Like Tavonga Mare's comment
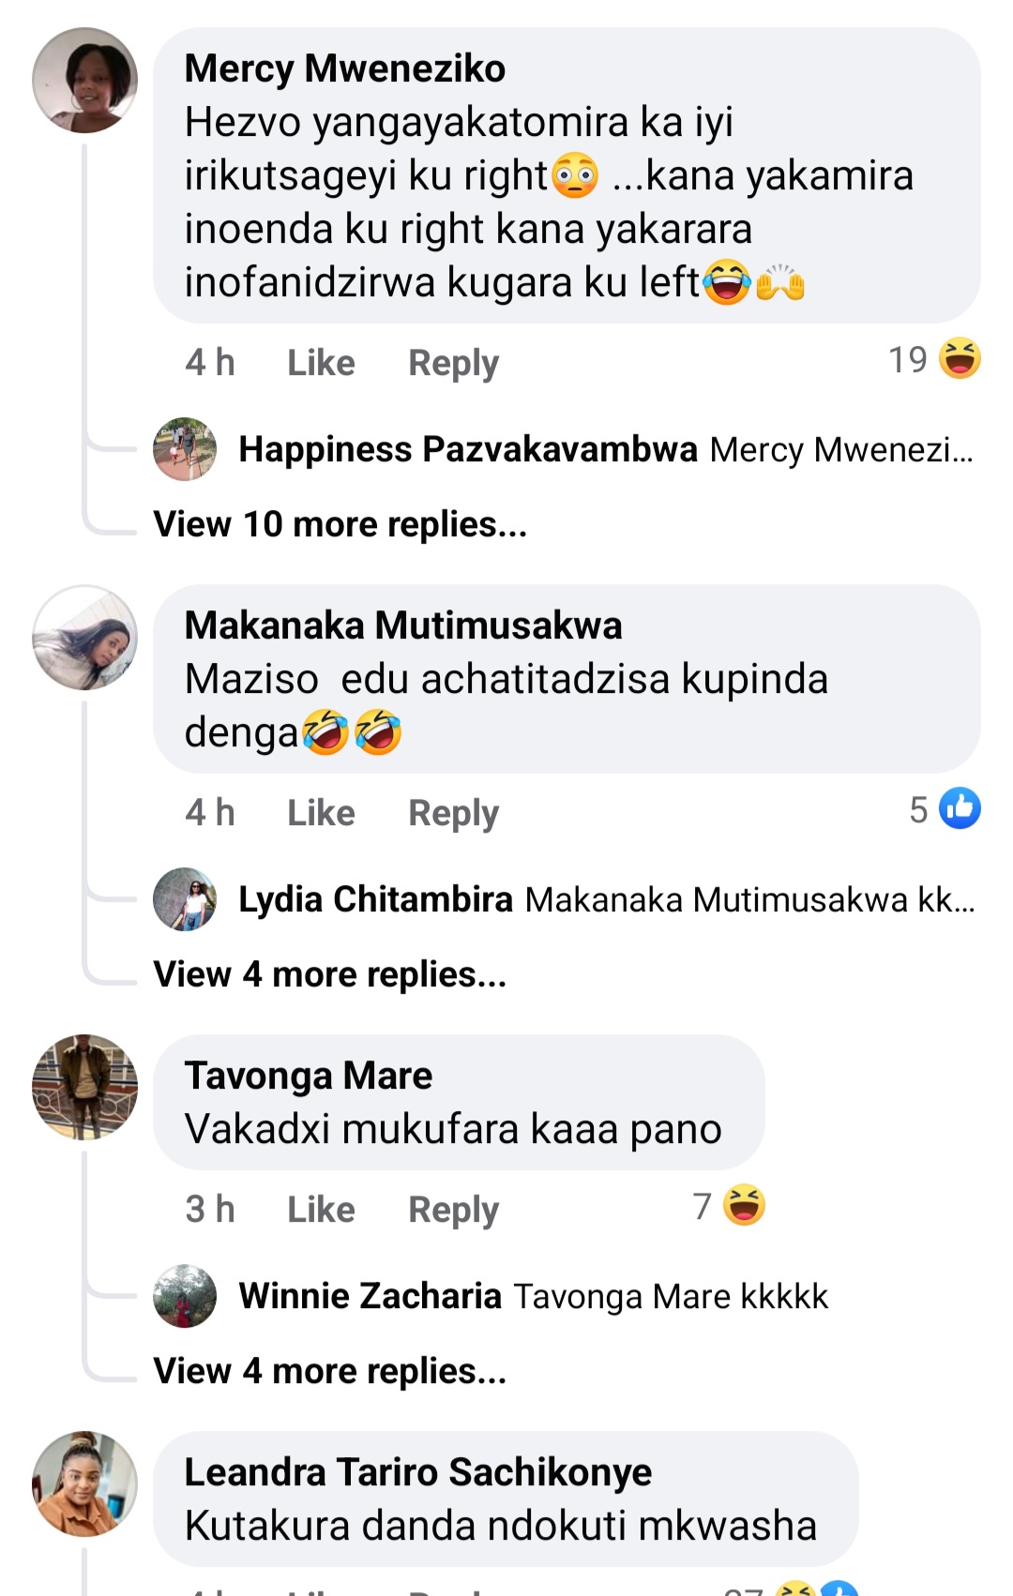1013x1596 pixels. point(321,1210)
